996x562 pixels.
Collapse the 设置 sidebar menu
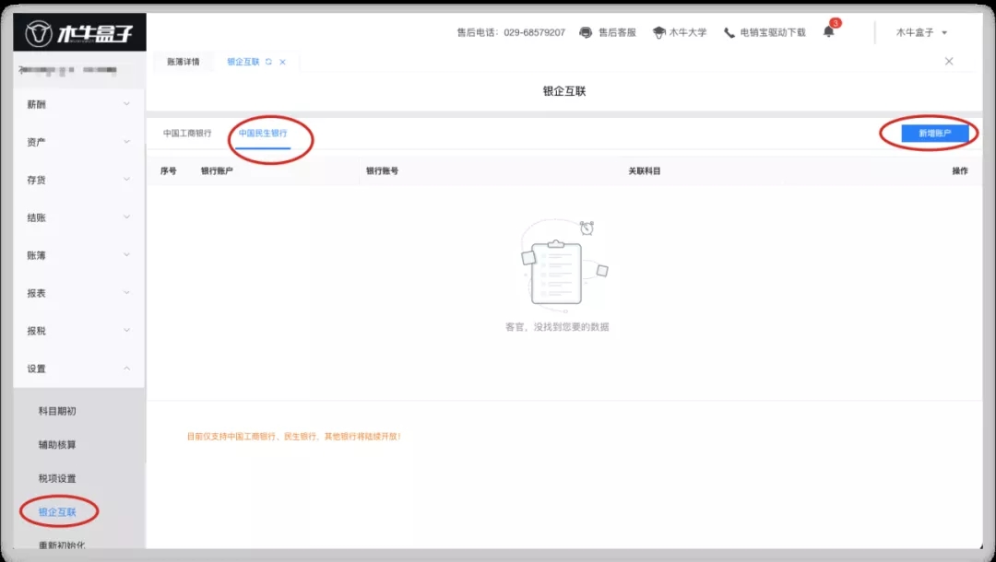coord(78,369)
